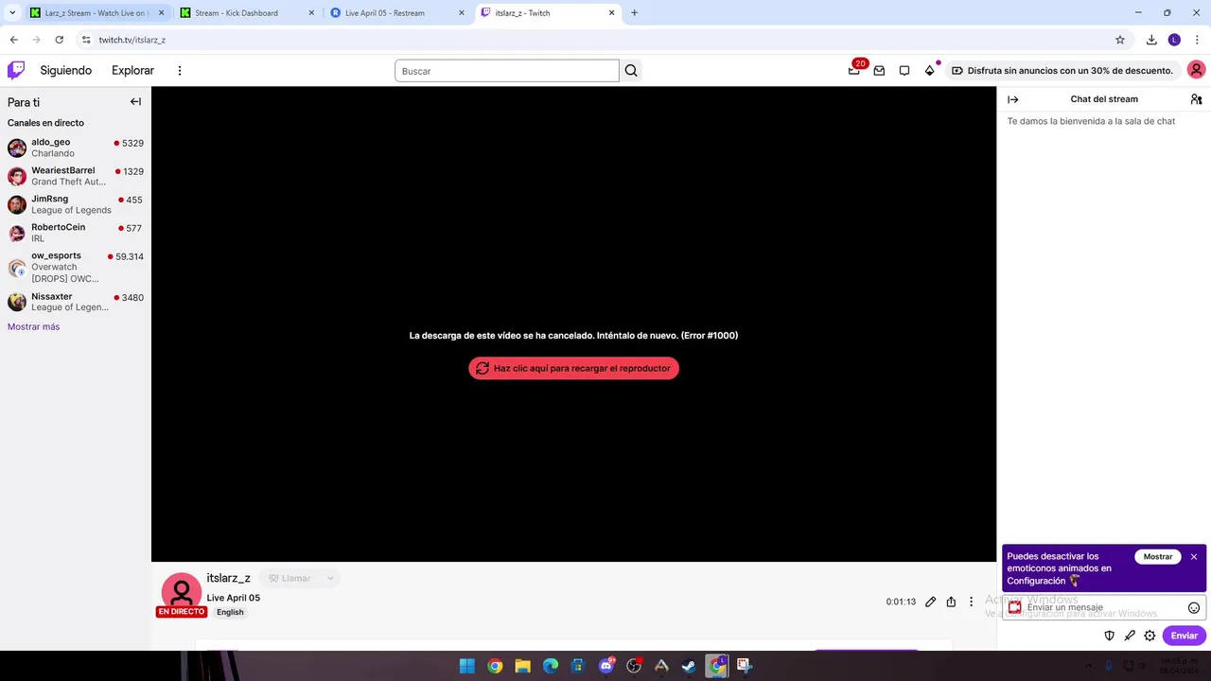Image resolution: width=1211 pixels, height=681 pixels.
Task: Open the chat bubble activity icon
Action: (904, 71)
